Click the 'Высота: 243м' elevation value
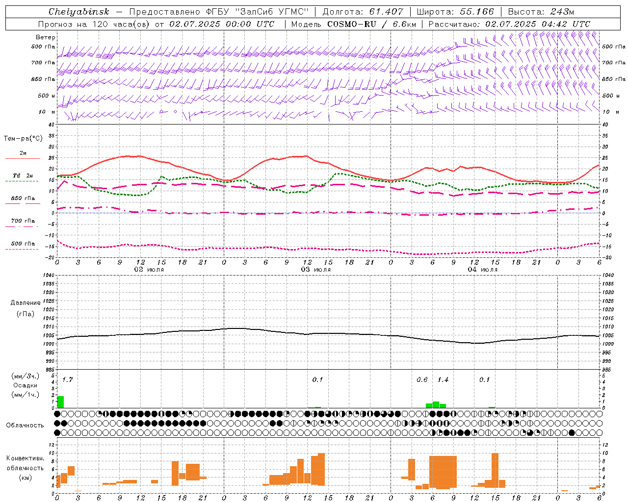 coord(541,12)
